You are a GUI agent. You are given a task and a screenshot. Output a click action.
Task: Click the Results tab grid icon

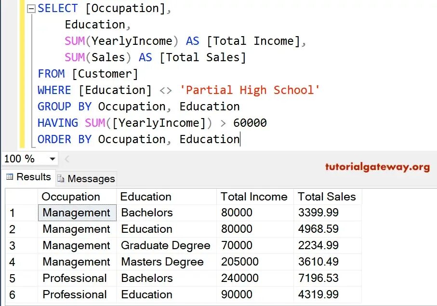[10, 177]
